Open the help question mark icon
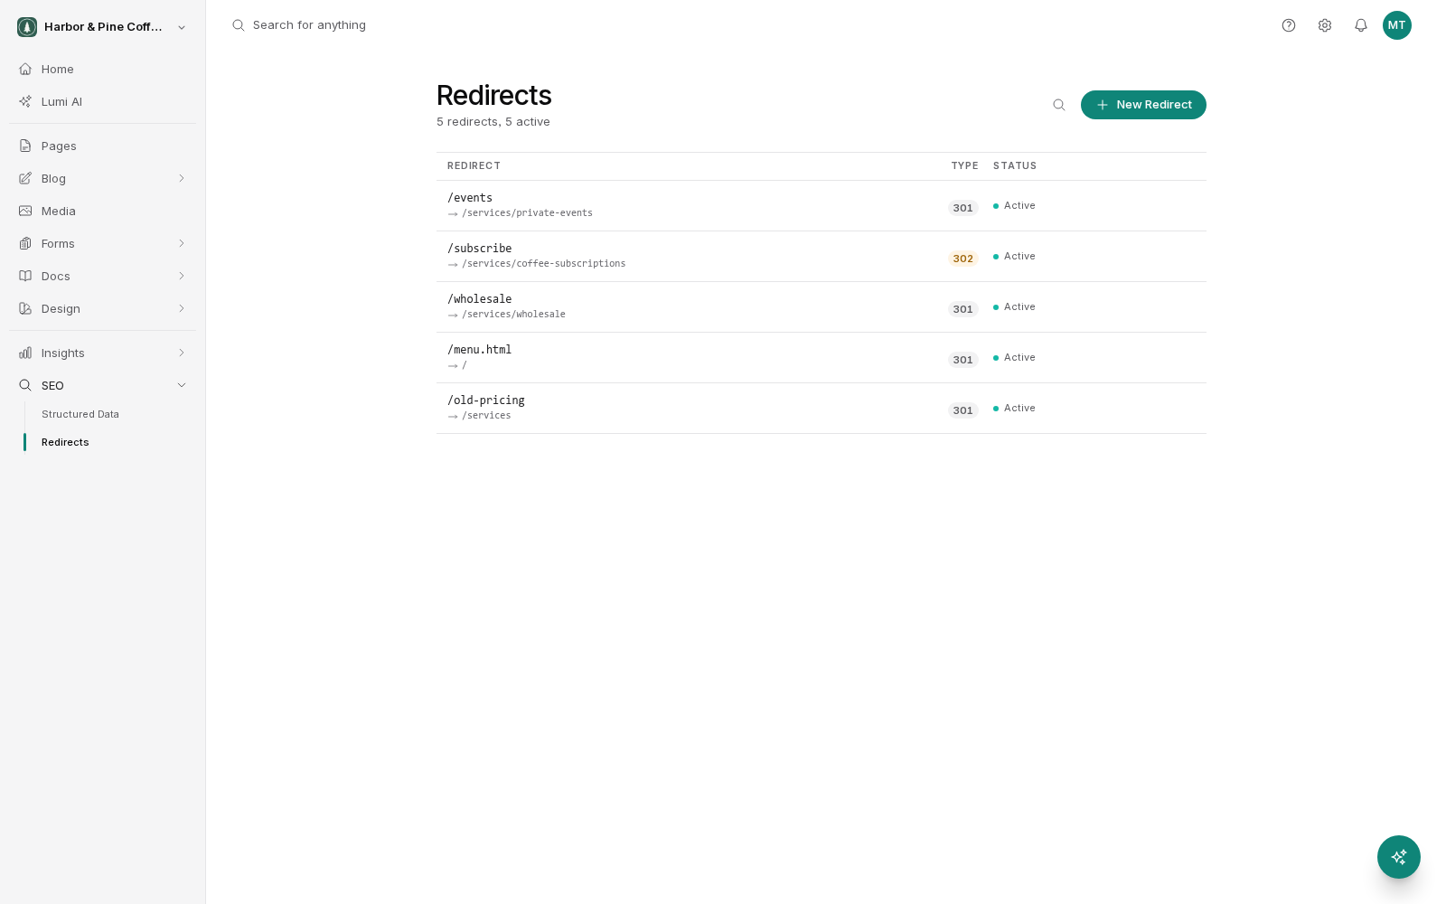Screen dimensions: 1446x904 1289,25
